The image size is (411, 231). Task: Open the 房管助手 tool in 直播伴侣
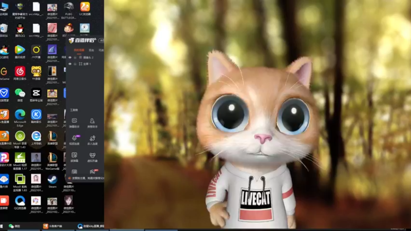tap(92, 123)
